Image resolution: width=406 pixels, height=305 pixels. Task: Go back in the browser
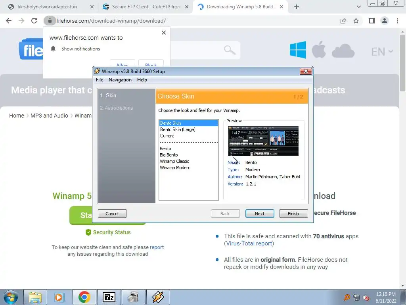tap(9, 21)
